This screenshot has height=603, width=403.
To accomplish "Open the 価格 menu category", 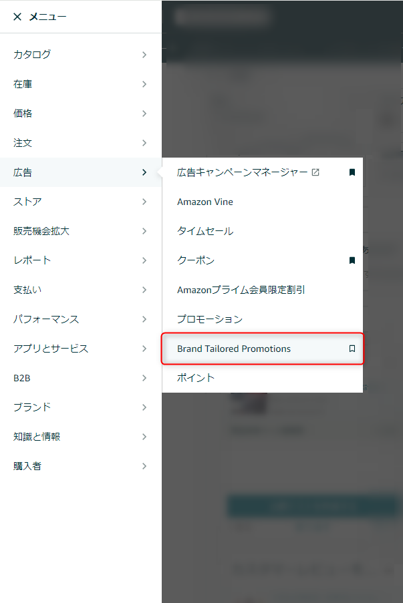I will click(81, 114).
